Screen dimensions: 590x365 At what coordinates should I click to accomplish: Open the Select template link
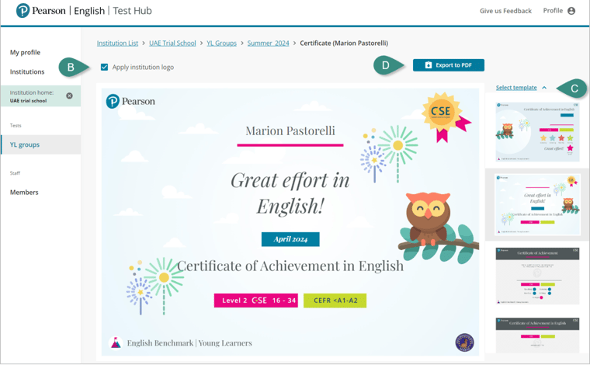coord(516,88)
